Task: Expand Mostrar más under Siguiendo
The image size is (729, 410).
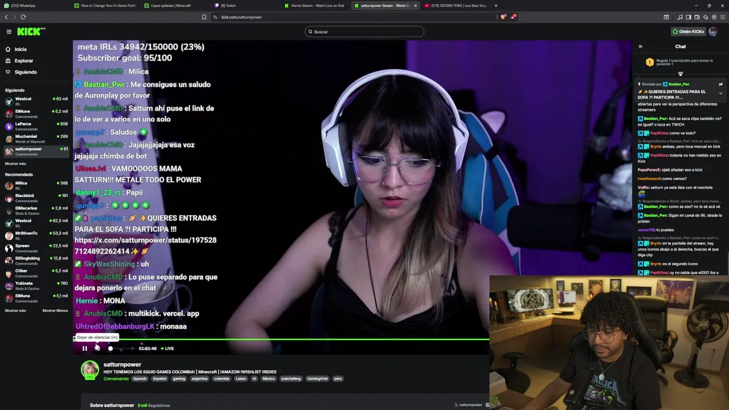Action: pyautogui.click(x=15, y=163)
